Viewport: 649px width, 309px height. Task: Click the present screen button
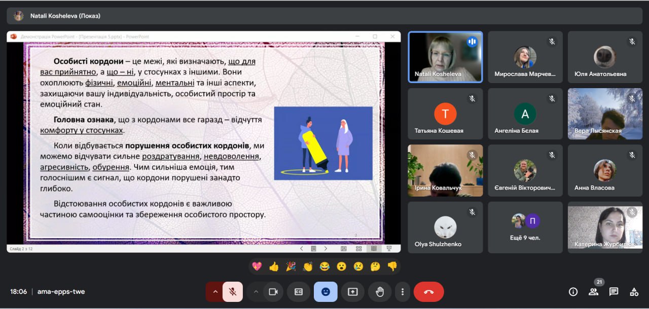point(352,292)
